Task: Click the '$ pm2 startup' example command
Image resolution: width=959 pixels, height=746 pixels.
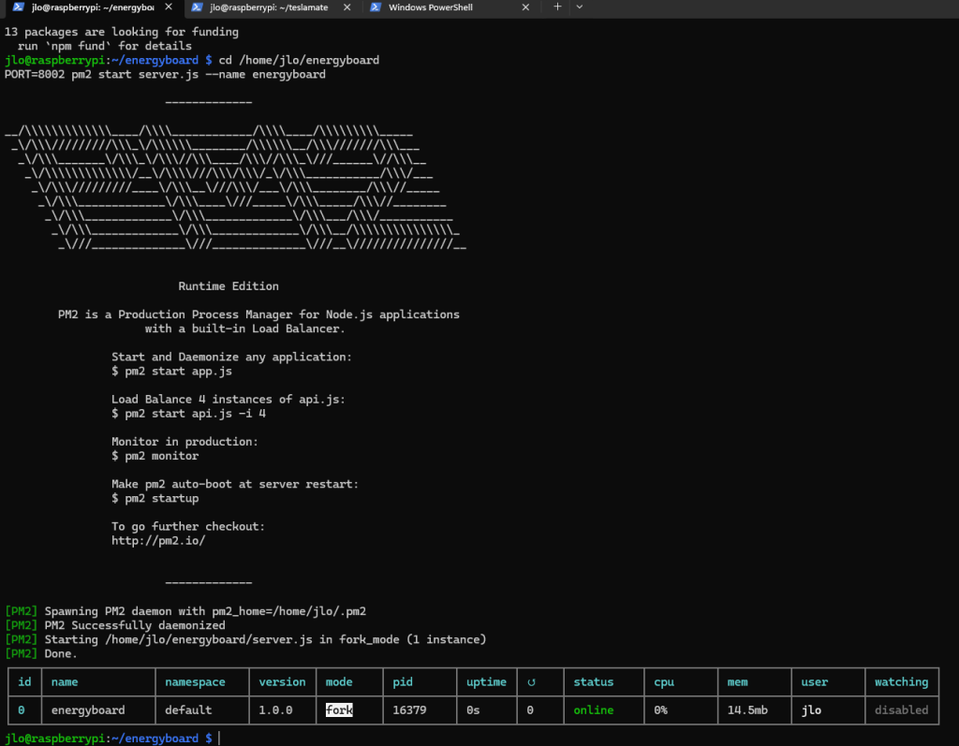Action: [155, 498]
